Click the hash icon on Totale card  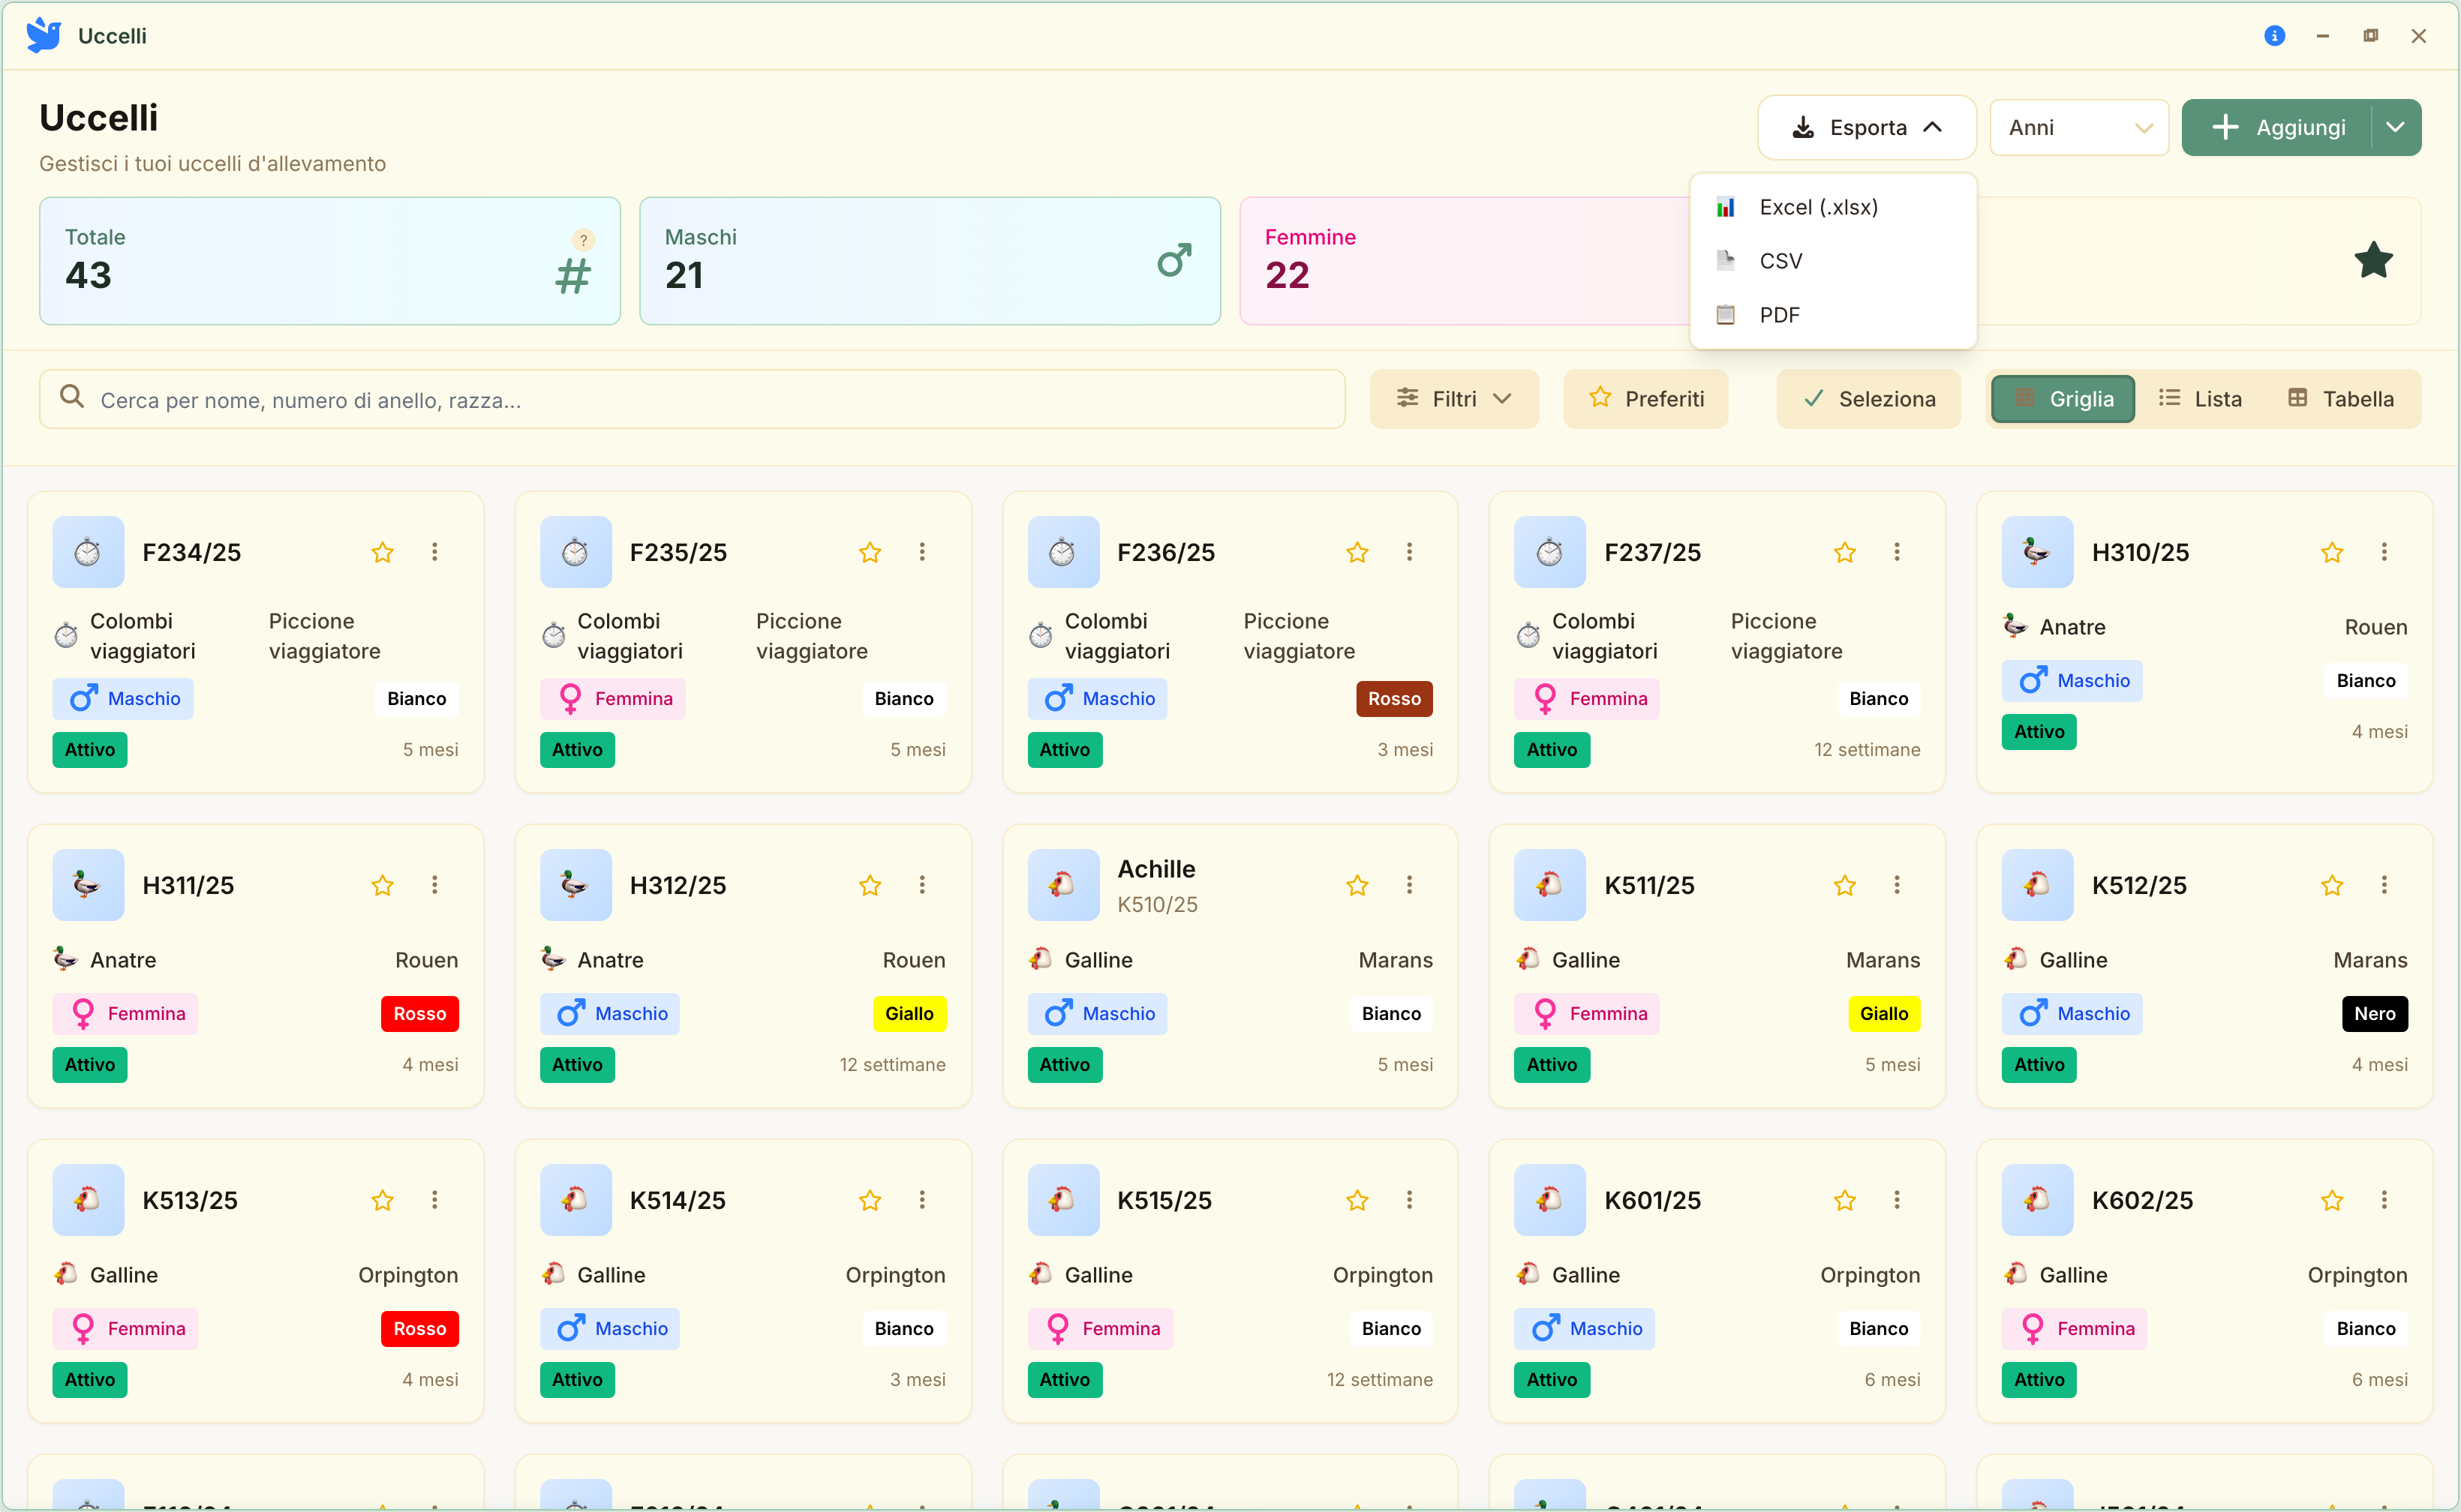click(573, 276)
